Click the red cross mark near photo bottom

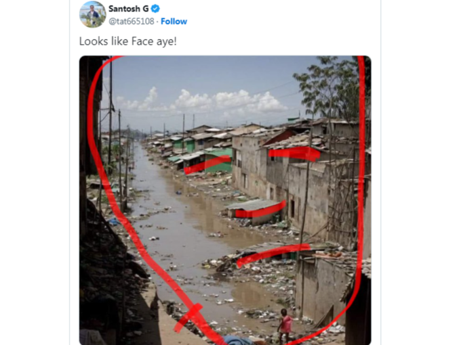[188, 318]
